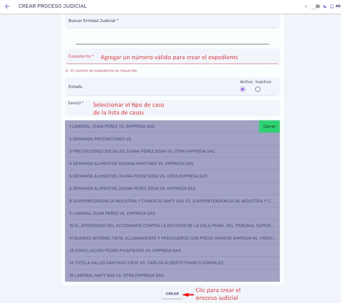The width and height of the screenshot is (341, 303).
Task: Pick case 8 SUPERINTENDENCIA INDUSTRIA Y COMERCIO
Action: coord(172,201)
